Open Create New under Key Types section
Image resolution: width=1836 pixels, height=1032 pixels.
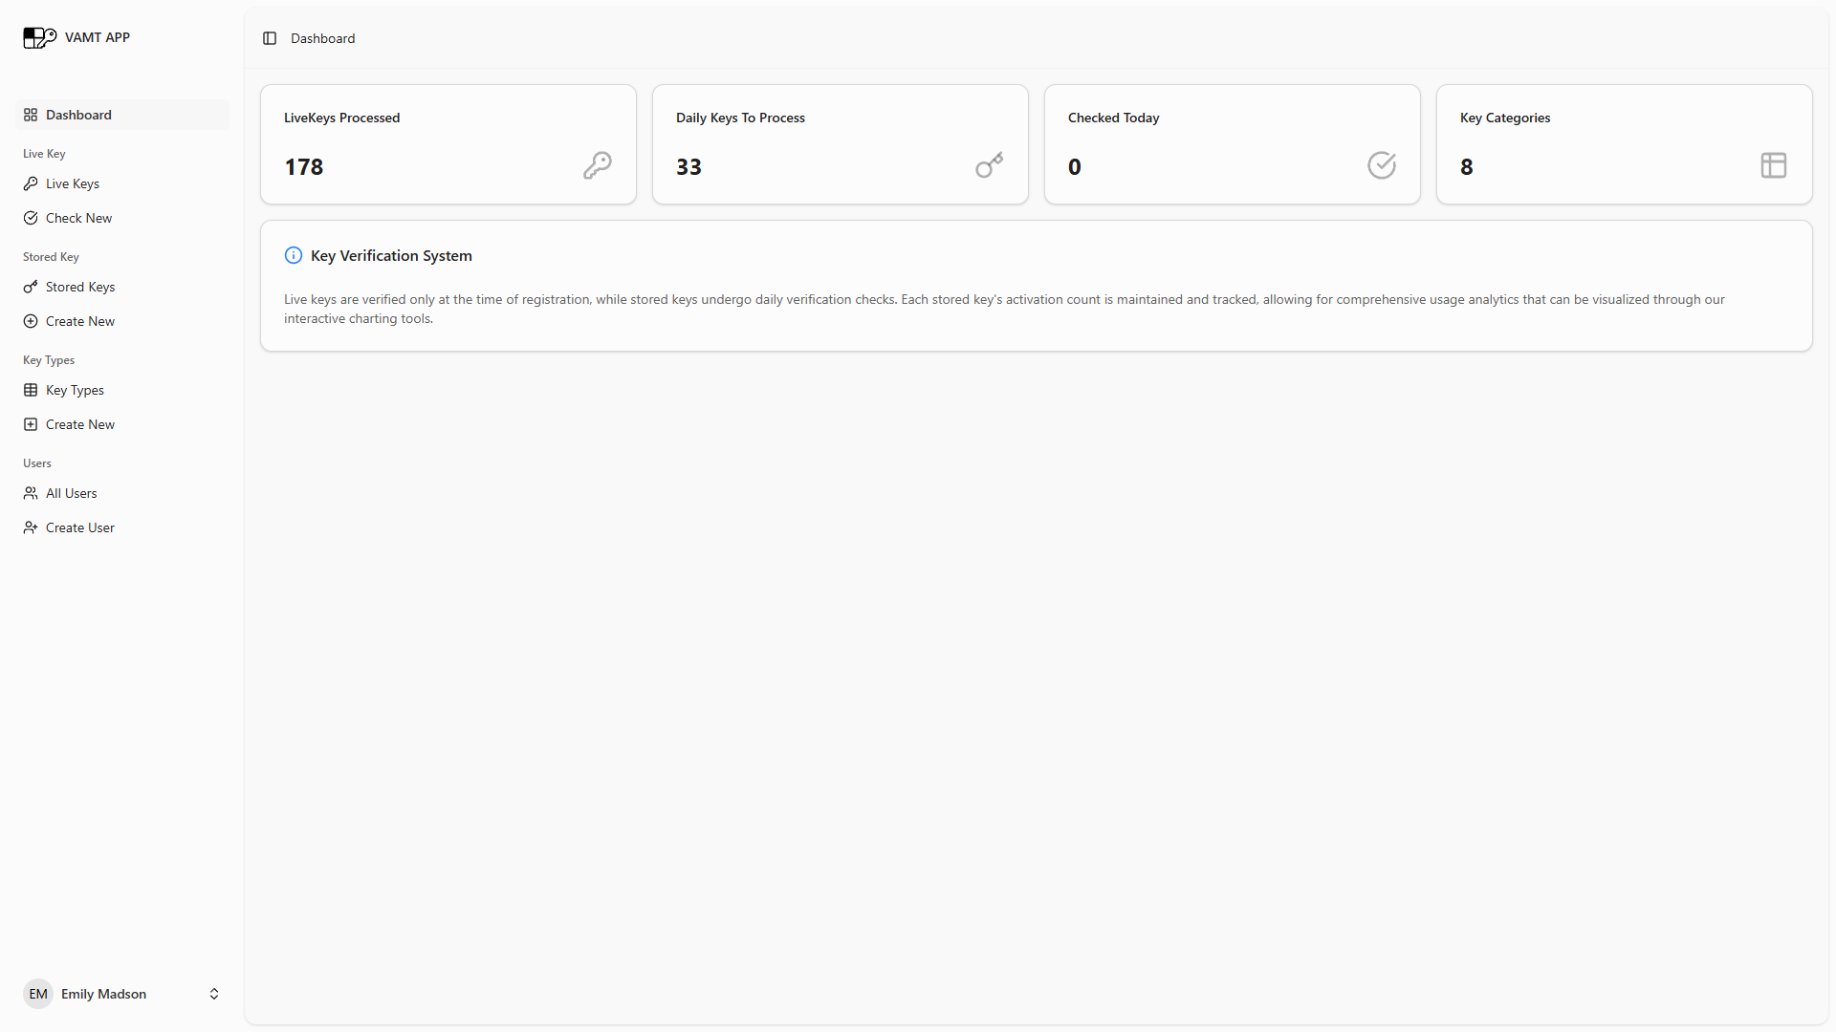(80, 424)
